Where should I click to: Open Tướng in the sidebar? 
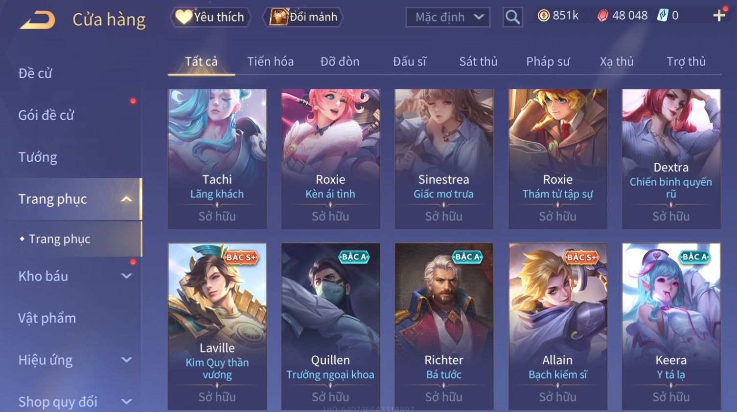[x=38, y=157]
